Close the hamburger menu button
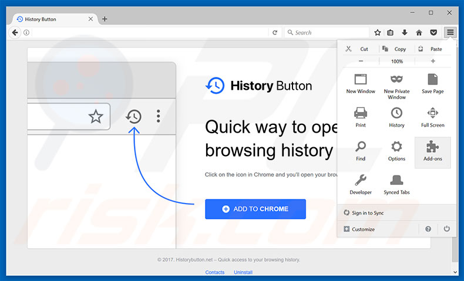Screen dimensions: 464x281 pyautogui.click(x=450, y=32)
